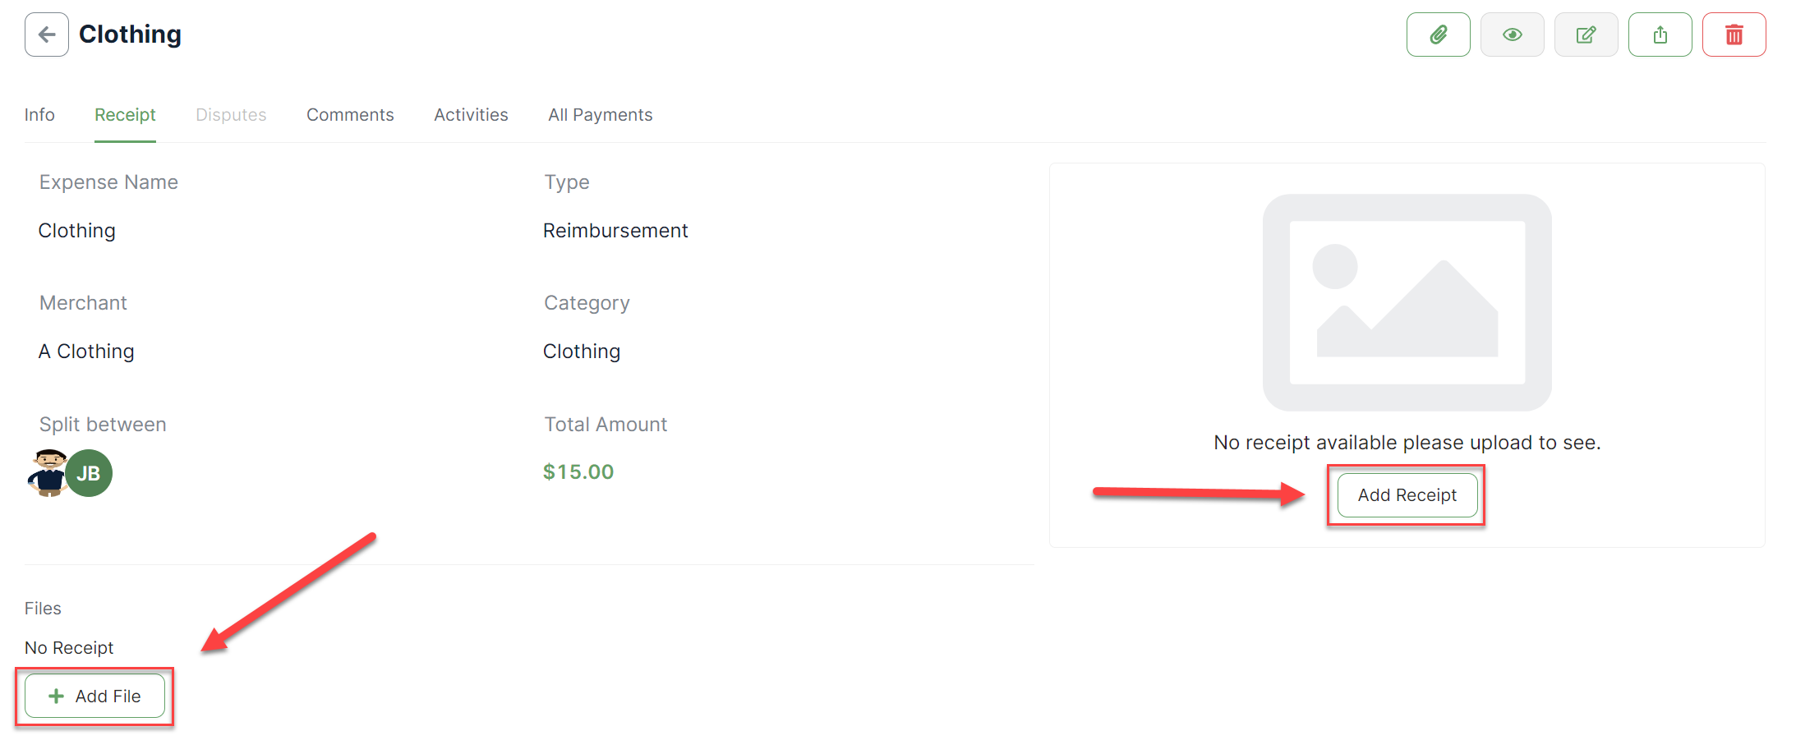Go to the Activities tab
1796x754 pixels.
pos(471,115)
